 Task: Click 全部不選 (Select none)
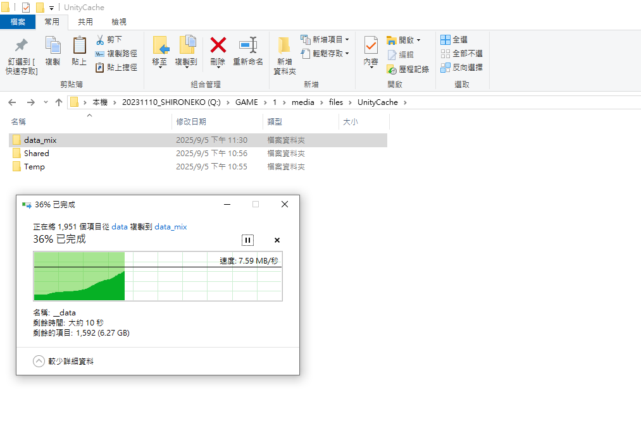click(461, 54)
